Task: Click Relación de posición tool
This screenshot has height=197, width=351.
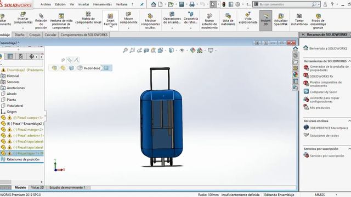Action: (x=41, y=21)
